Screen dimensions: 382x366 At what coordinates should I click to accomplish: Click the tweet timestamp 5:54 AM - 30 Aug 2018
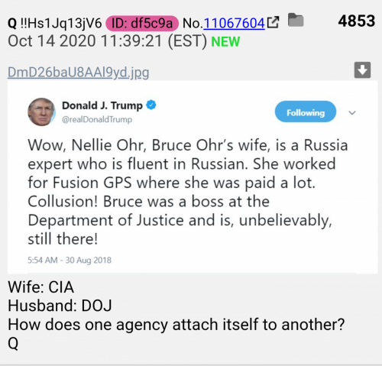click(x=70, y=260)
